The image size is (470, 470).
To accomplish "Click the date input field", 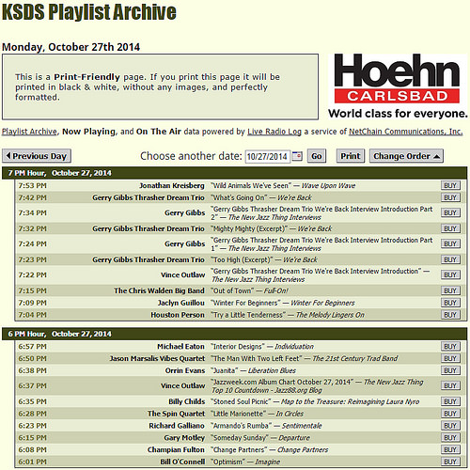I will pos(268,156).
